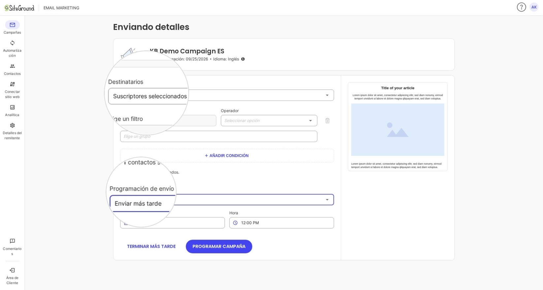This screenshot has height=290, width=543.
Task: Open Detalles del remitente gear icon
Action: coord(12,126)
